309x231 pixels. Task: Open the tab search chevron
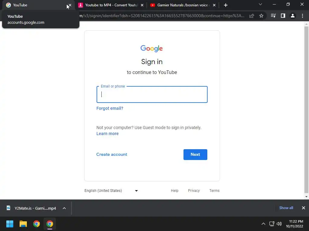coord(260,4)
